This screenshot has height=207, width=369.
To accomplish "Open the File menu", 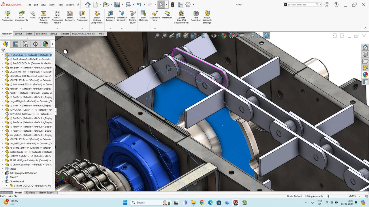I will pos(29,5).
